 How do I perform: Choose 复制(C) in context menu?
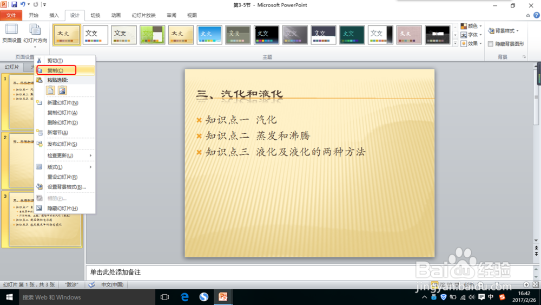65,70
